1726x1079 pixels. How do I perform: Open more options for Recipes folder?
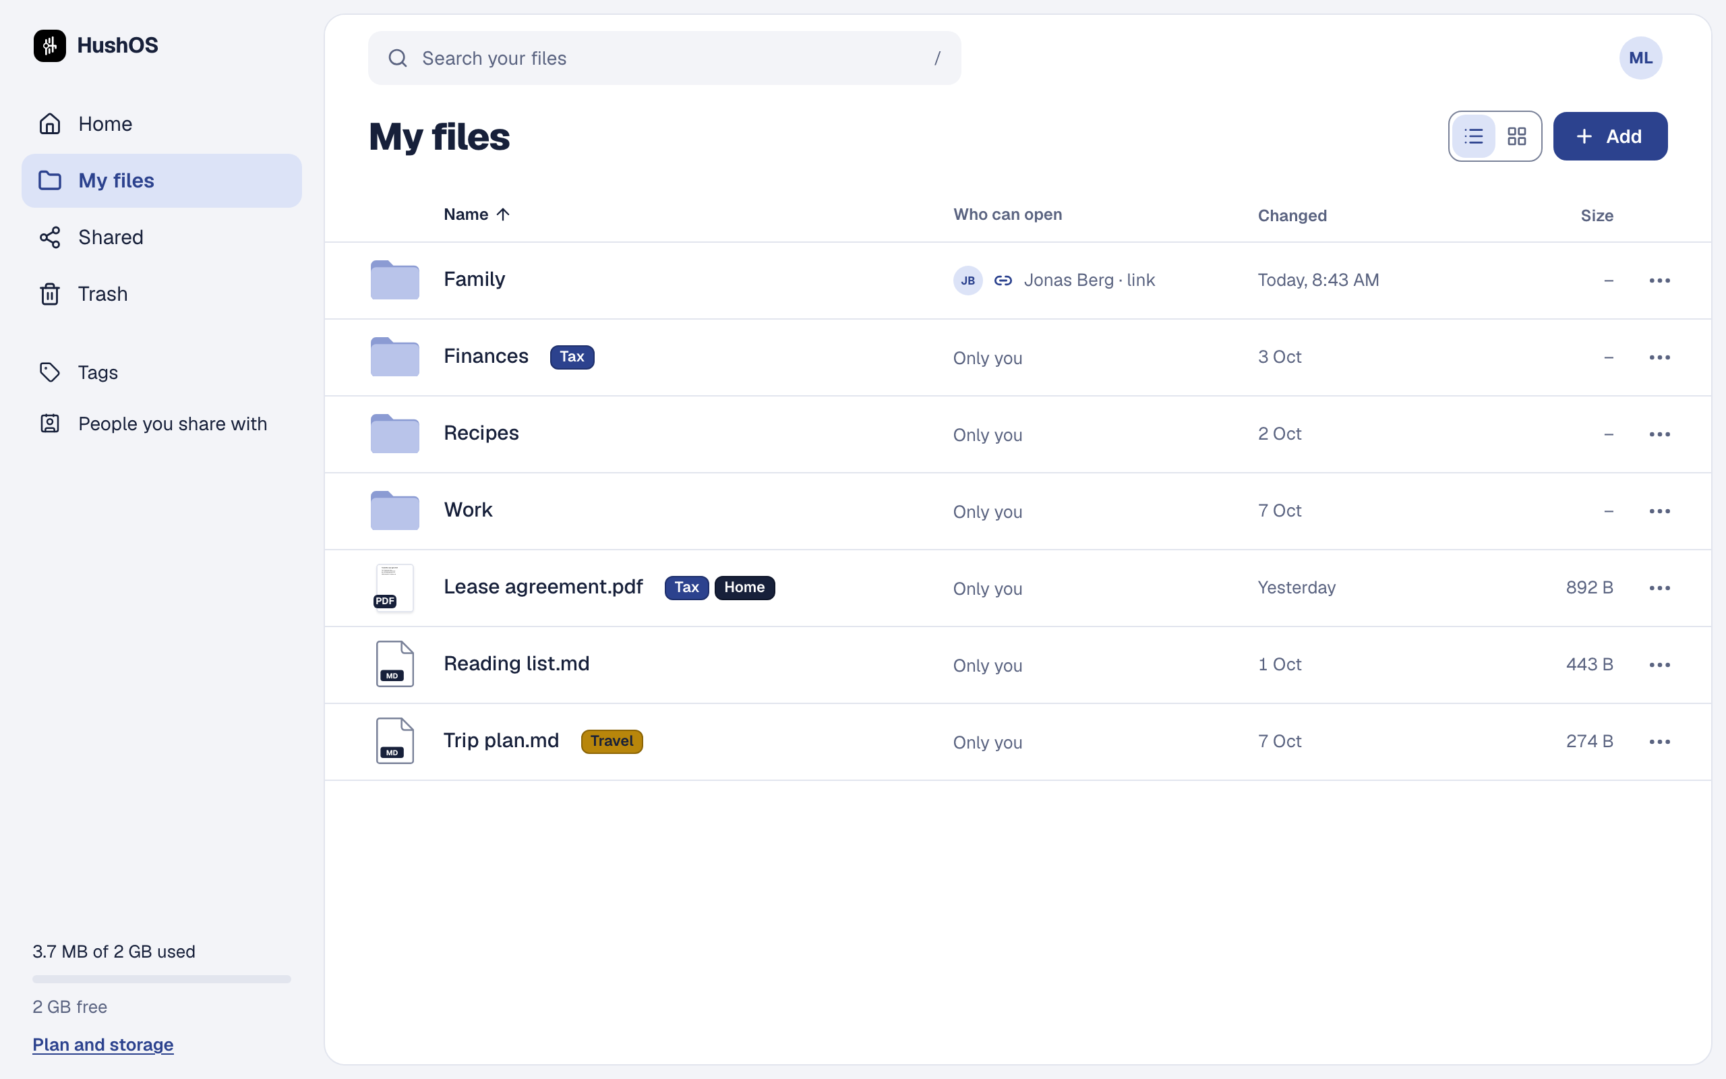1660,434
